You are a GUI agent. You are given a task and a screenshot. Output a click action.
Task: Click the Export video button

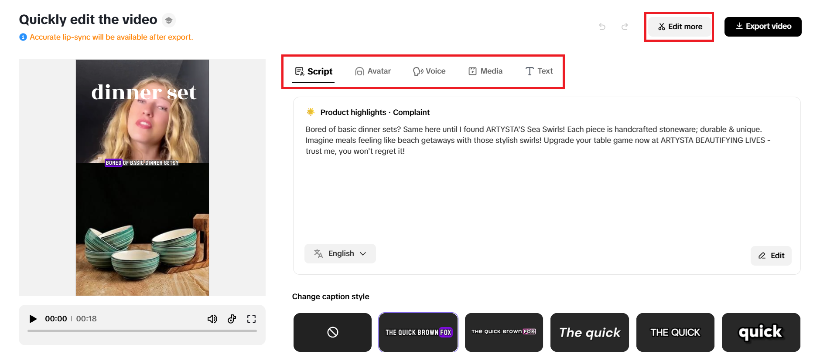[763, 27]
